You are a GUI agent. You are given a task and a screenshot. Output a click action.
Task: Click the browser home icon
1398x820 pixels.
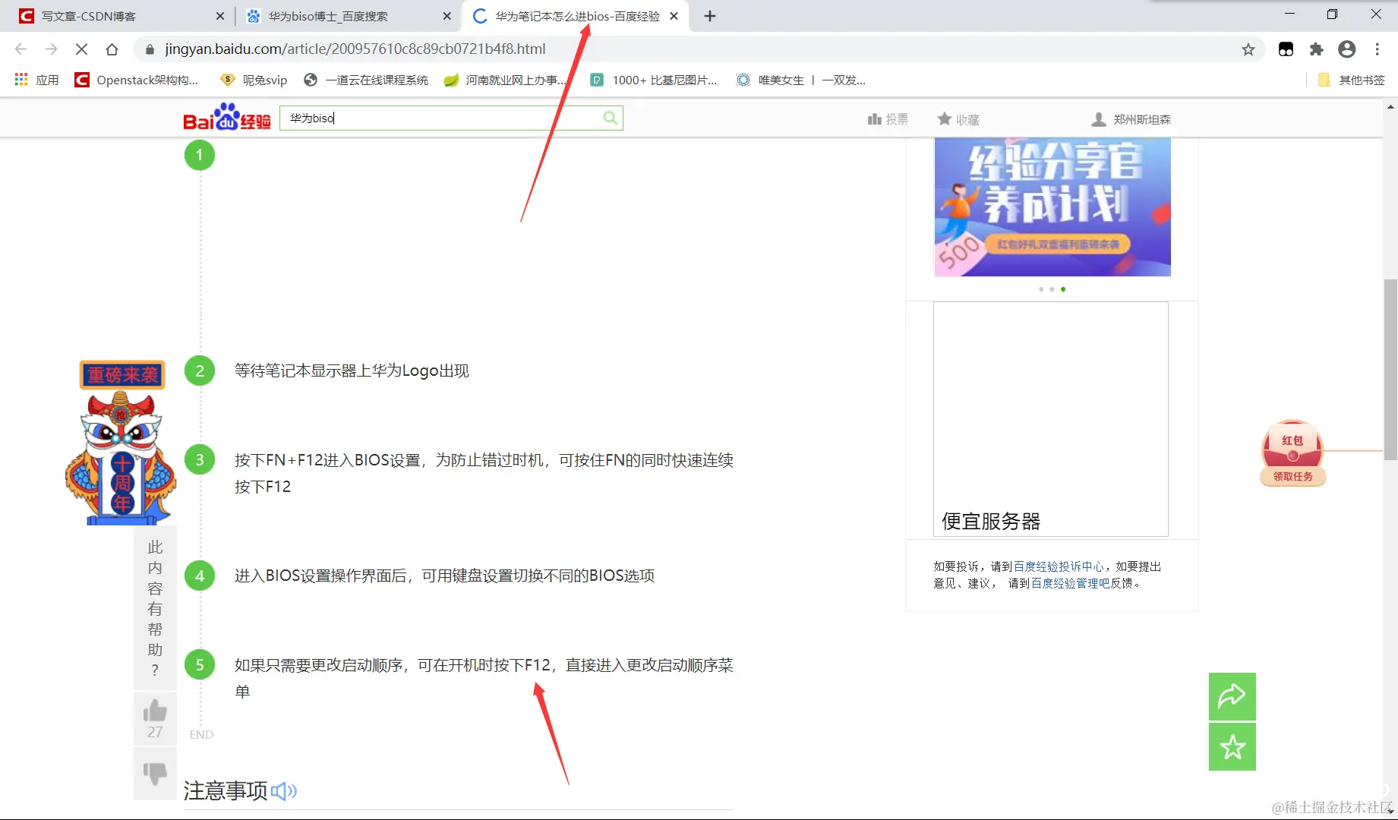point(112,49)
